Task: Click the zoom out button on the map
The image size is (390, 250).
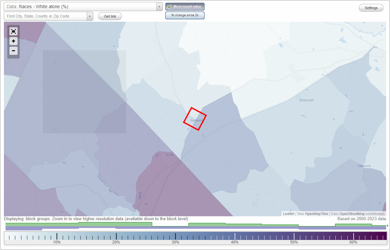Action: click(x=13, y=51)
